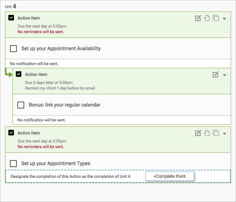
Task: Uncheck the third Action Item header checkbox
Action: [11, 133]
